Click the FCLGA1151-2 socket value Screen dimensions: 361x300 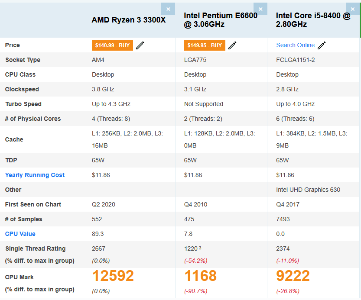[x=296, y=60]
